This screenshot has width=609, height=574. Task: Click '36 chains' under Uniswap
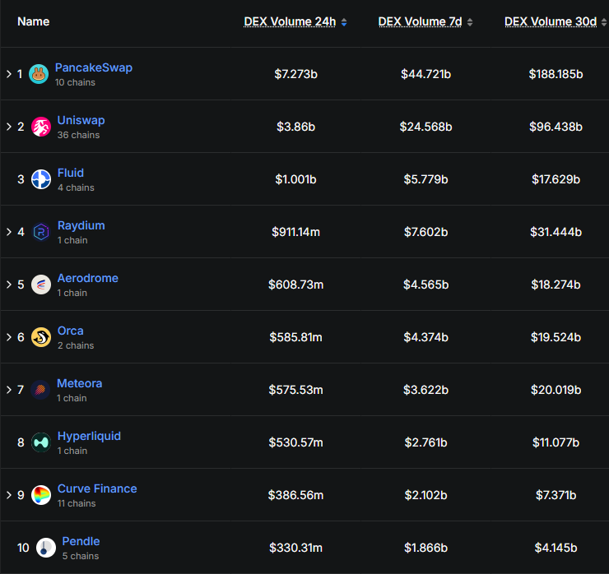click(78, 135)
